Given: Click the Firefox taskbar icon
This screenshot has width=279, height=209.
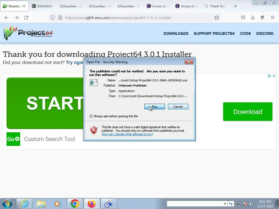Looking at the screenshot, I should tap(92, 204).
